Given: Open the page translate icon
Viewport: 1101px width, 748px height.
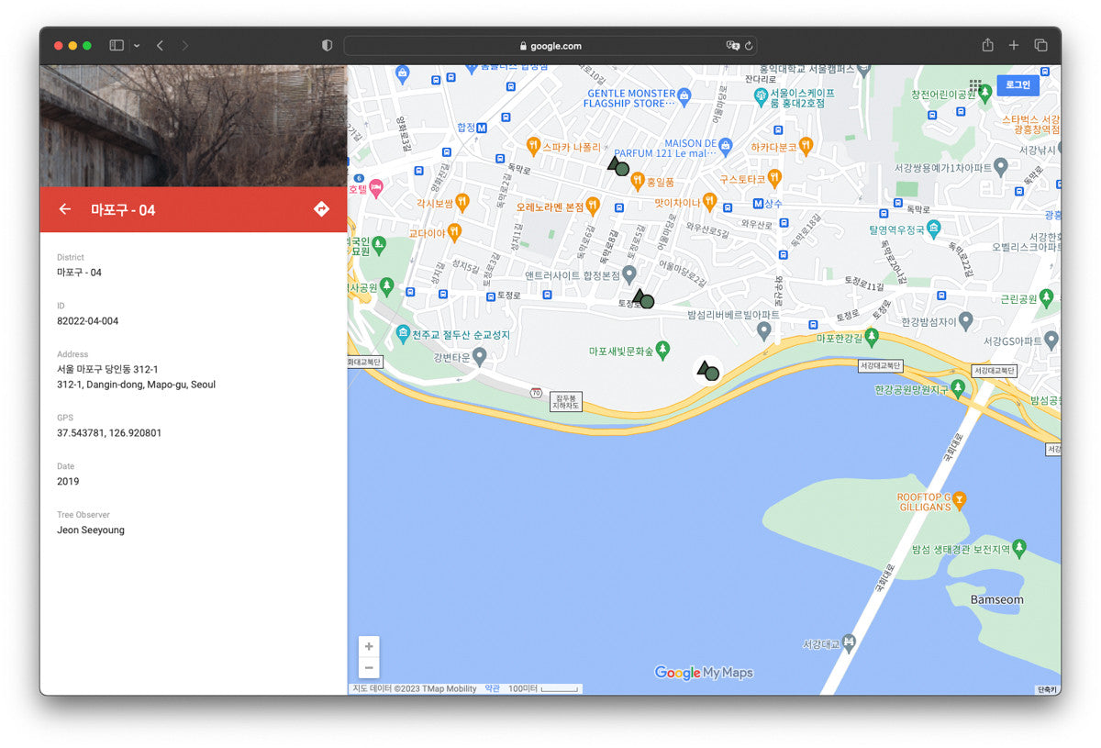Looking at the screenshot, I should point(731,45).
